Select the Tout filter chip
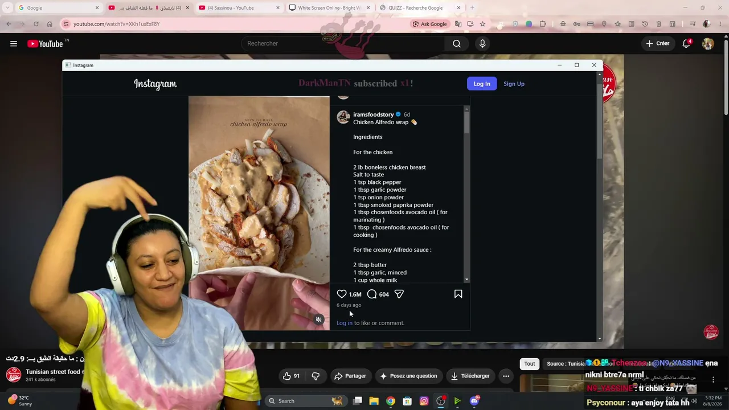The height and width of the screenshot is (410, 729). point(530,364)
